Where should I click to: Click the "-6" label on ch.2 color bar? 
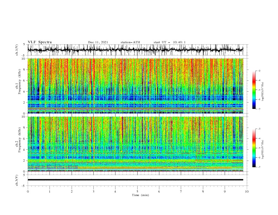pyautogui.click(x=259, y=157)
